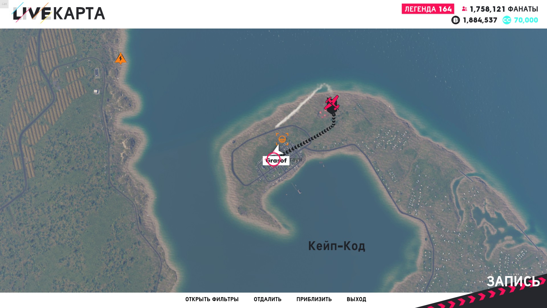Click the ЗАПИСЬ recording label
This screenshot has height=308, width=547.
(513, 281)
